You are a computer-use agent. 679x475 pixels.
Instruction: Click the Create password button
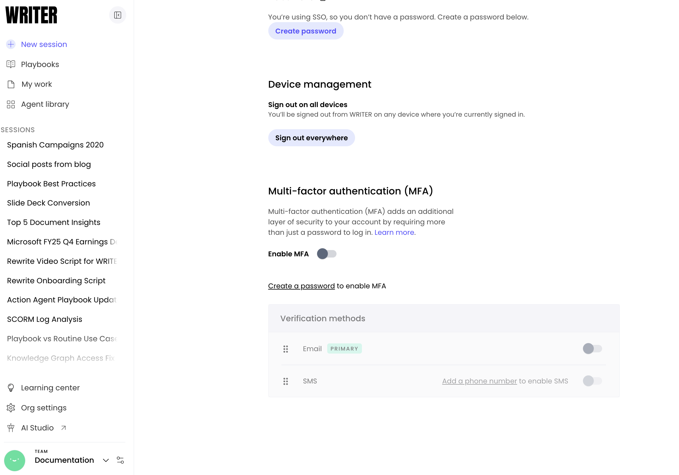tap(306, 31)
